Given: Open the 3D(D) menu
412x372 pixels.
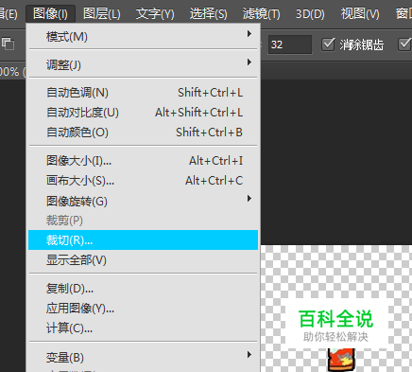Looking at the screenshot, I should coord(310,14).
